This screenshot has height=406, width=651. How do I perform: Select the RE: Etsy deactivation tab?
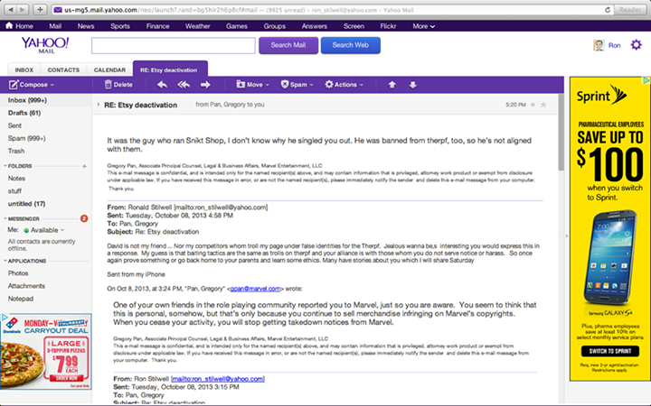click(x=170, y=69)
